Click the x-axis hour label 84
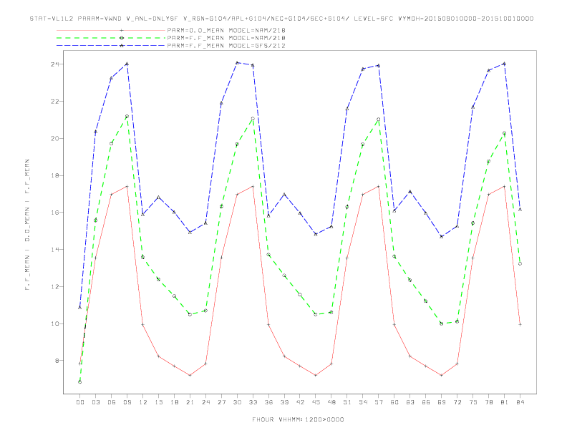The height and width of the screenshot is (438, 567). coord(520,402)
